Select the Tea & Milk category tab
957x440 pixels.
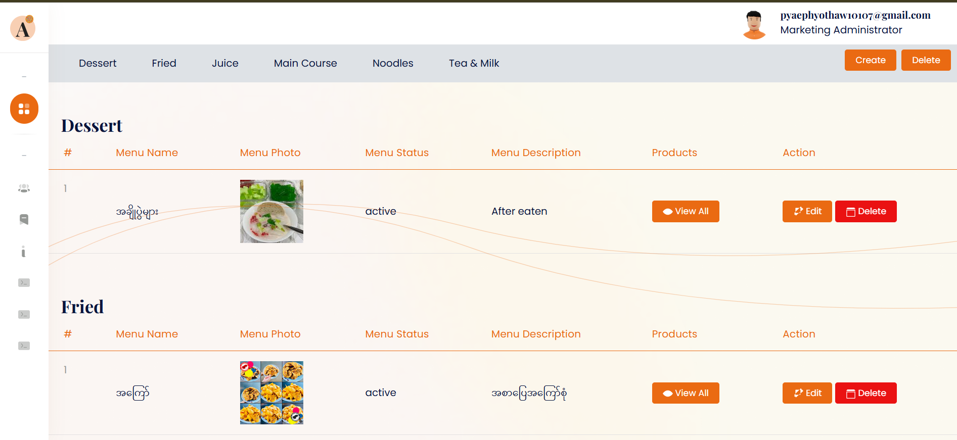474,63
